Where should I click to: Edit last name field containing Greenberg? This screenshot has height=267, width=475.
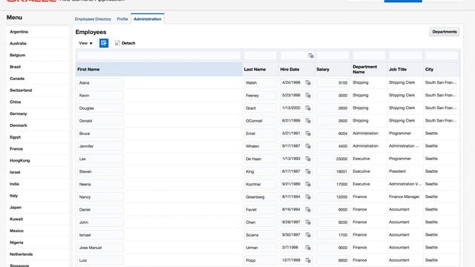261,197
